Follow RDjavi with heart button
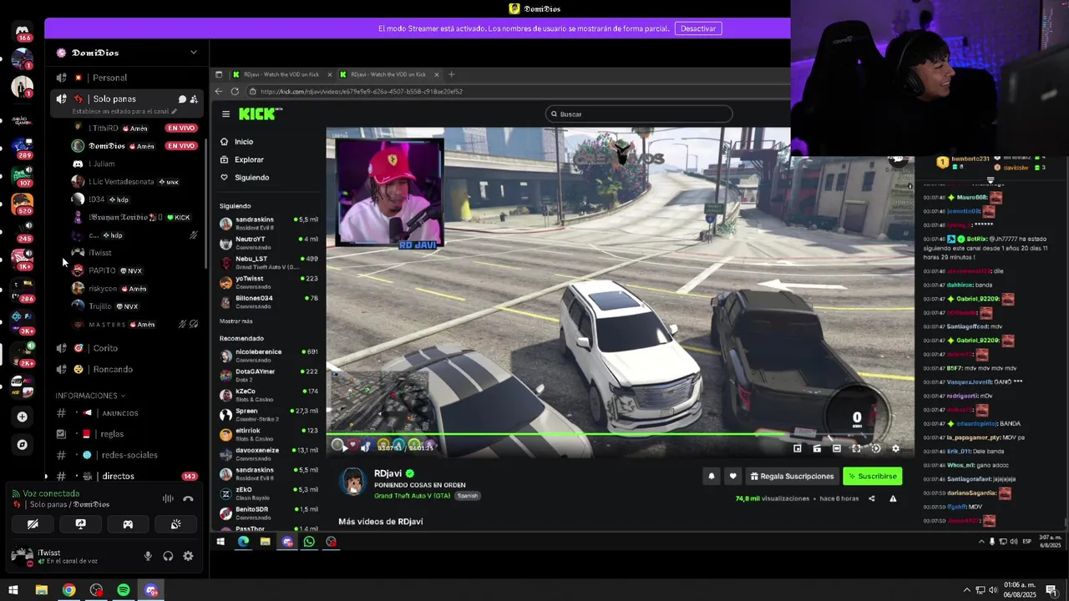 click(732, 476)
